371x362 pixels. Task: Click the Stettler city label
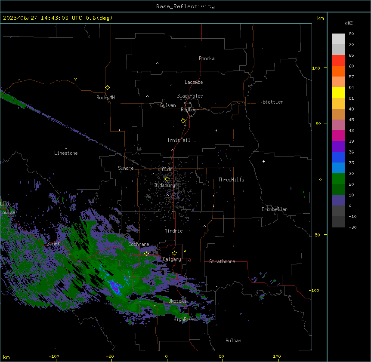coord(273,102)
